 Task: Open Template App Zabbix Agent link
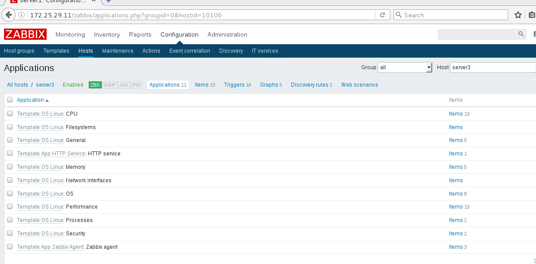tap(50, 247)
